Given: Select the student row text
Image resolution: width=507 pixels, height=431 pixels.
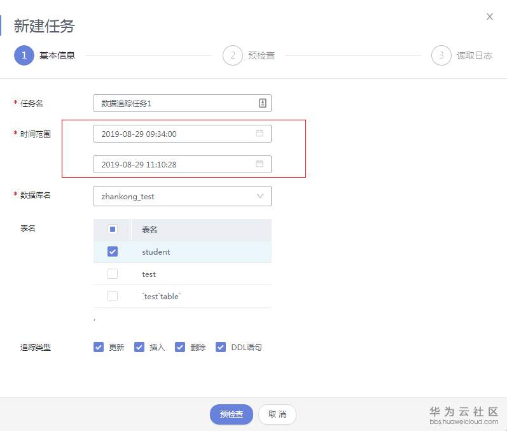Looking at the screenshot, I should pyautogui.click(x=156, y=251).
